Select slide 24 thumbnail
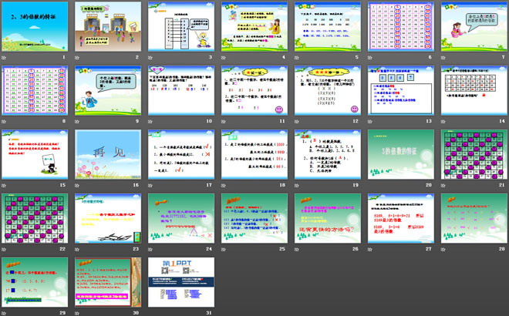Image resolution: width=509 pixels, height=316 pixels. tap(181, 218)
